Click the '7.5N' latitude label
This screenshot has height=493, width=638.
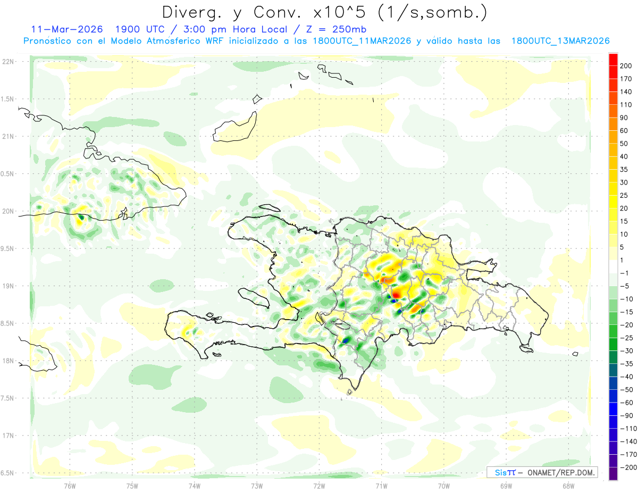(x=7, y=398)
